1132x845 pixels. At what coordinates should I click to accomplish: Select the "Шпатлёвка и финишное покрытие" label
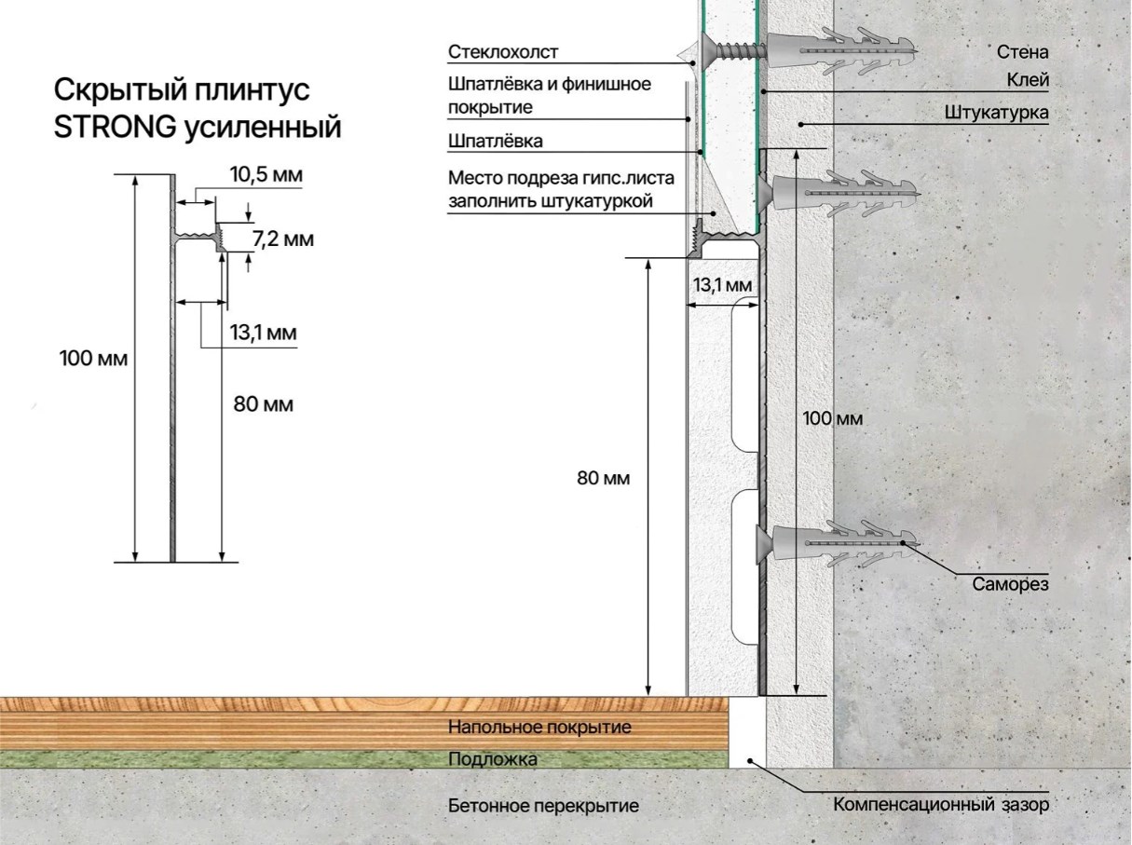click(x=549, y=96)
